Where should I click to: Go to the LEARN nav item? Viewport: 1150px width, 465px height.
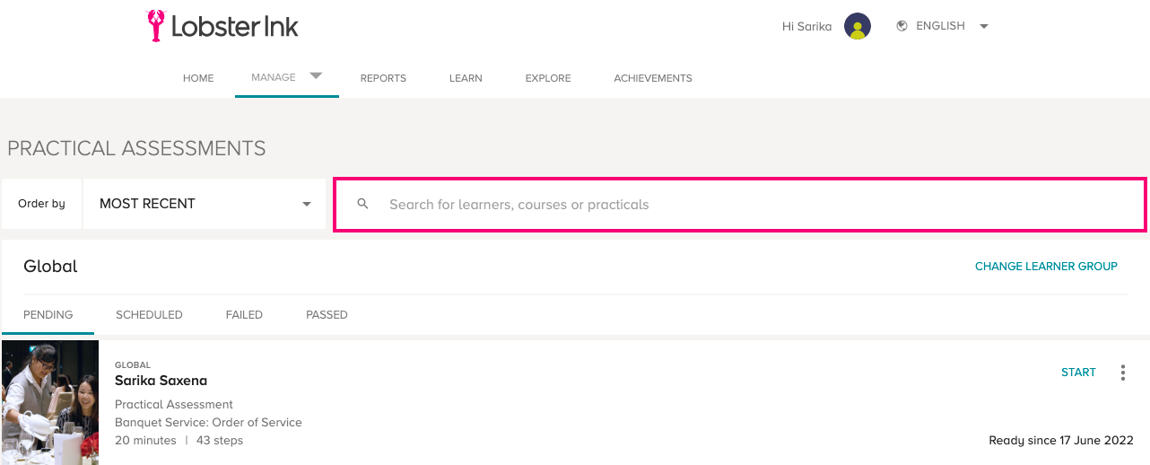[466, 78]
